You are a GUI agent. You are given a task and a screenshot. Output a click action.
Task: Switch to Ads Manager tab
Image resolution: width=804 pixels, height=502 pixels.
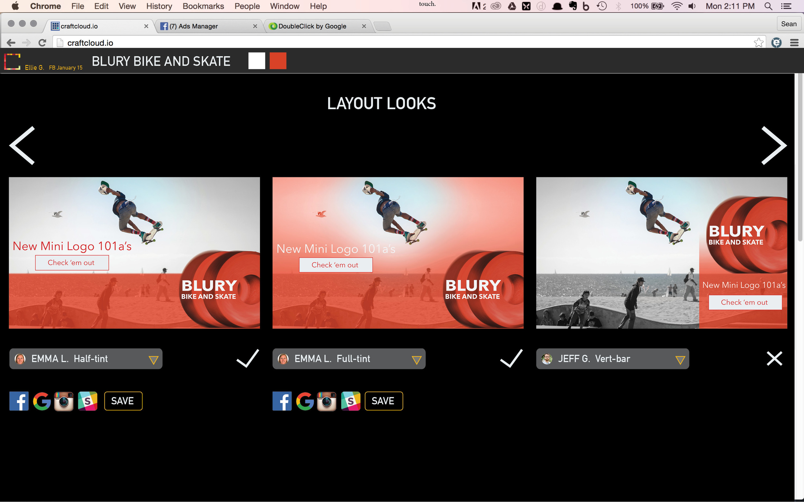[206, 26]
